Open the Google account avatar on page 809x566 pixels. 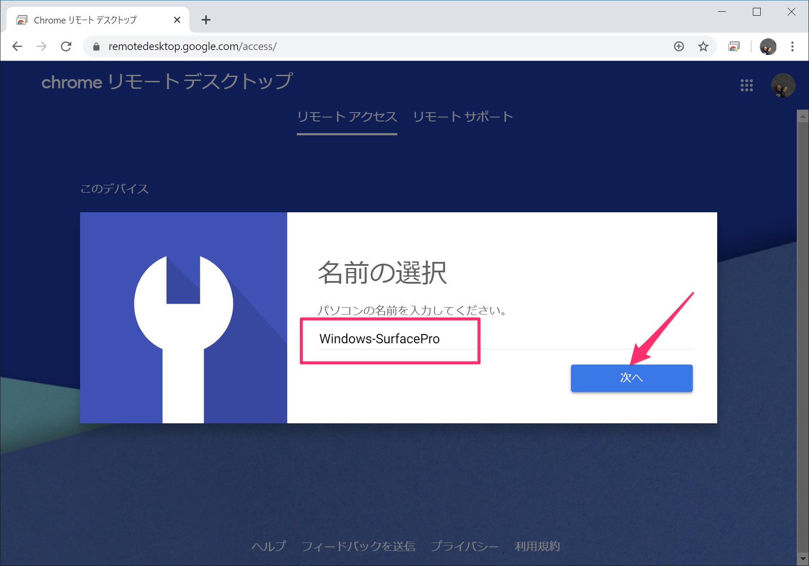pyautogui.click(x=783, y=85)
